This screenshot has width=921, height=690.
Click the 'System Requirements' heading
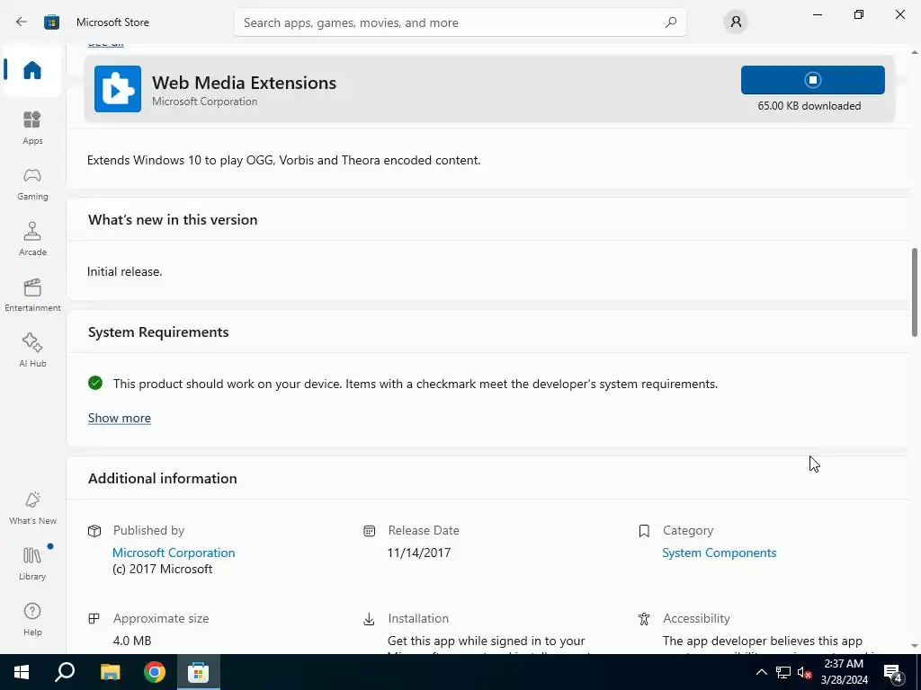click(x=158, y=332)
